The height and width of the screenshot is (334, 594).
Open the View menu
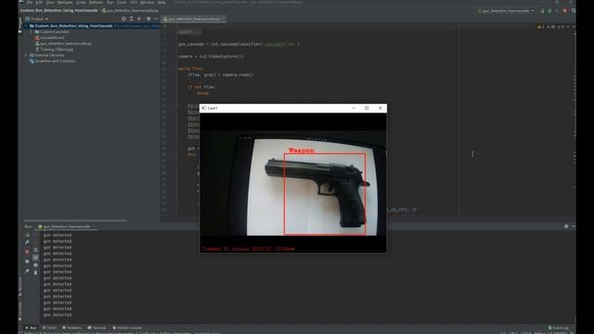click(x=49, y=2)
